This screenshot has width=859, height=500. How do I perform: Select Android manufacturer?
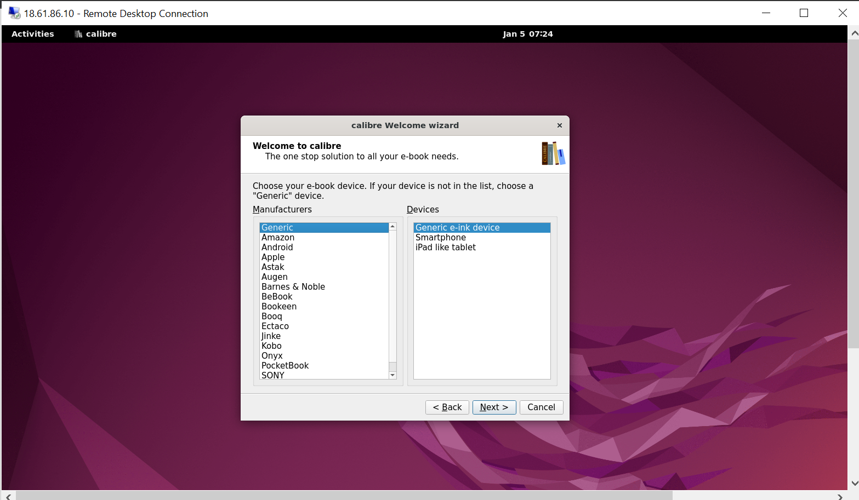324,248
